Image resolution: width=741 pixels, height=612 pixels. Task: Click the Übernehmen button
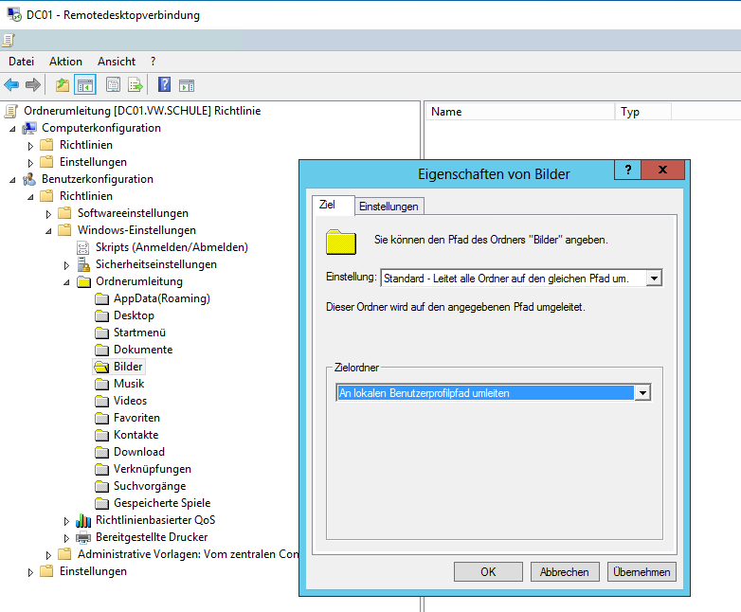[642, 571]
